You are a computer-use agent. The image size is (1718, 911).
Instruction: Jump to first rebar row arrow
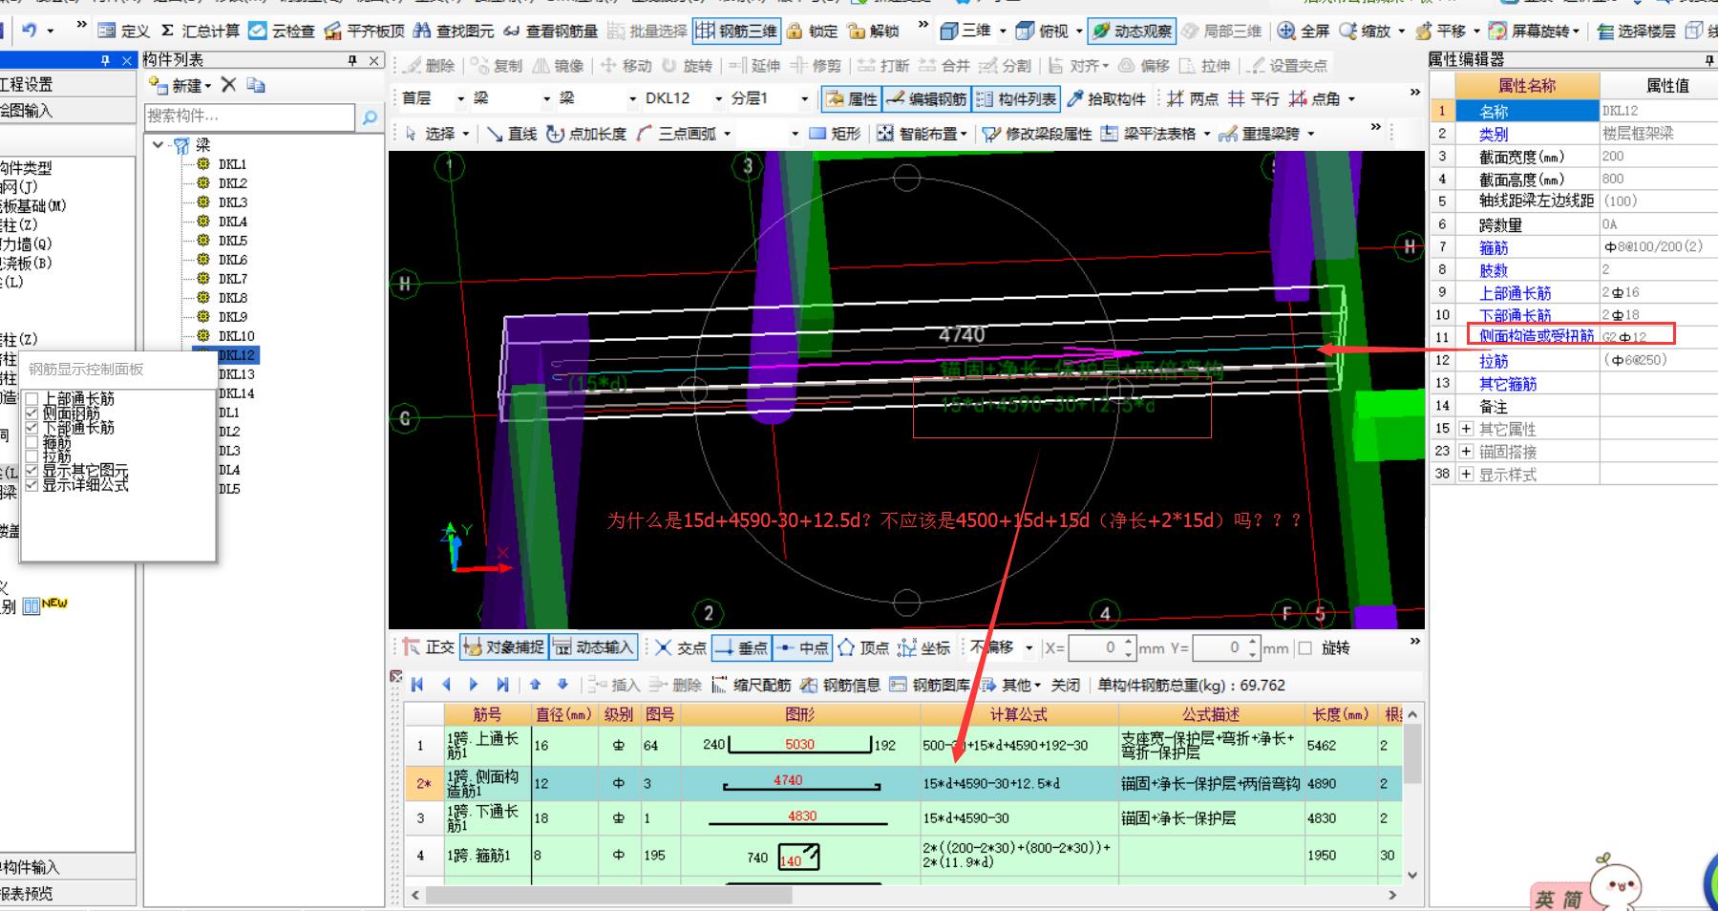click(x=416, y=685)
